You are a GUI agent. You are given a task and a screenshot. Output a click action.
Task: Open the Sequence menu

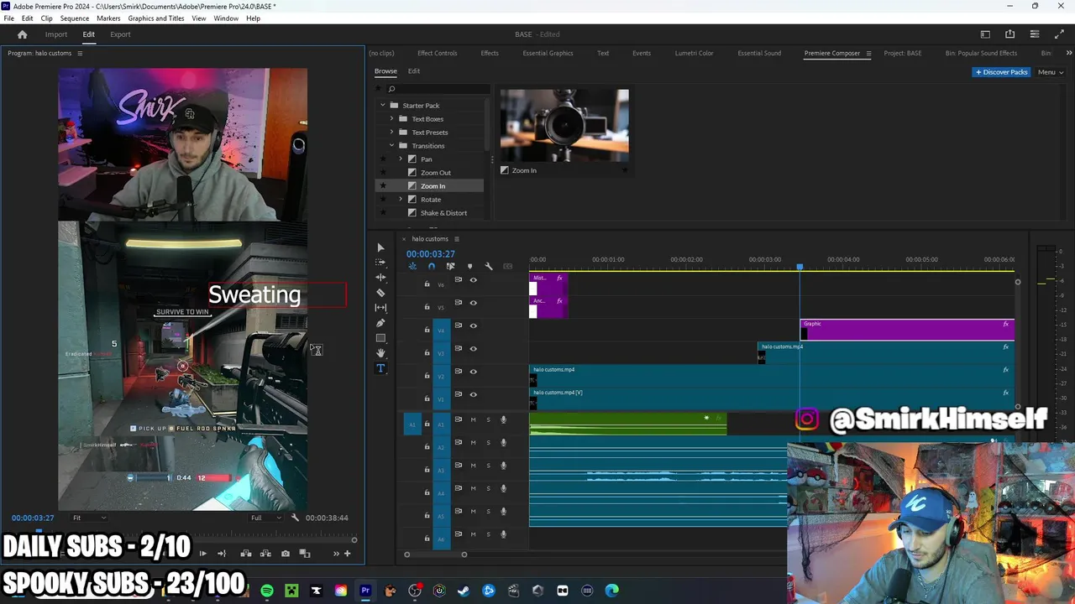75,18
